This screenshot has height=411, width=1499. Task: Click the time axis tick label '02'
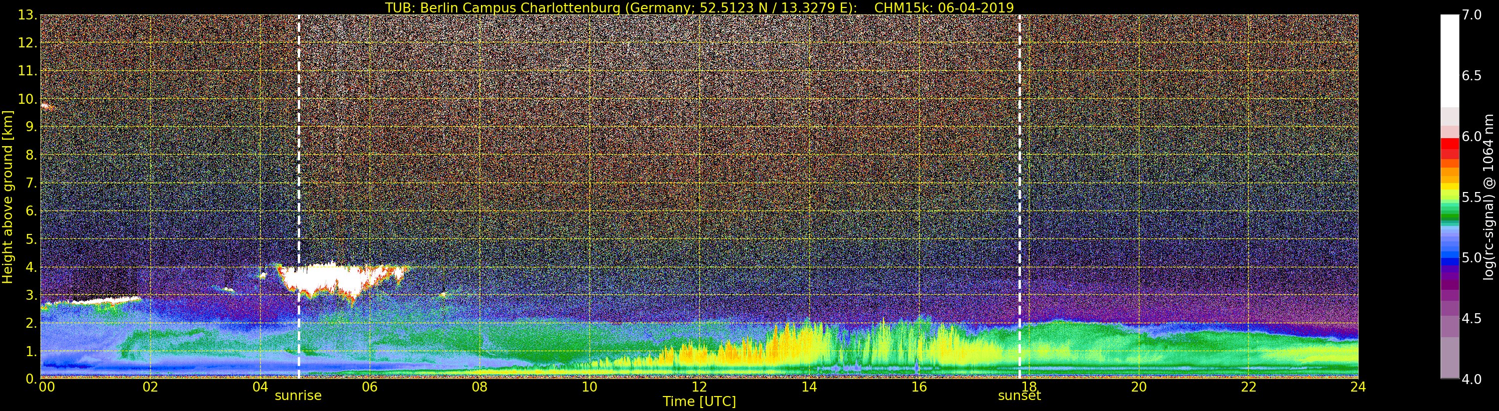click(150, 387)
